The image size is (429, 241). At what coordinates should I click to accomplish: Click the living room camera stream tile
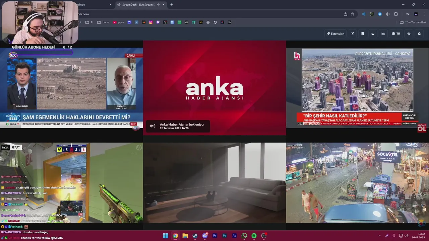(214, 183)
